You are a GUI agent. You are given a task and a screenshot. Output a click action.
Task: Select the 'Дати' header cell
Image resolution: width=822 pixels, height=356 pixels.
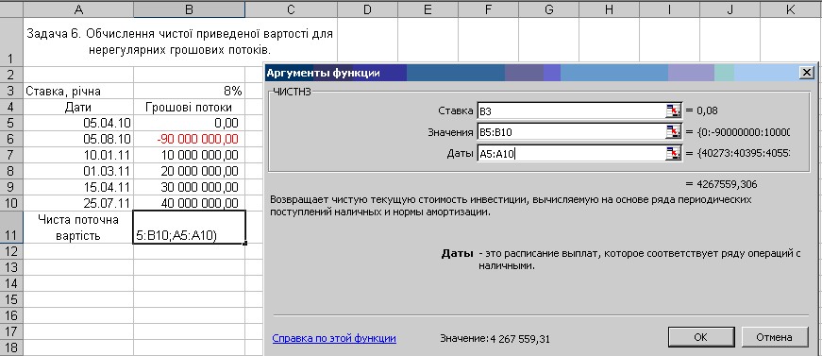pyautogui.click(x=78, y=107)
